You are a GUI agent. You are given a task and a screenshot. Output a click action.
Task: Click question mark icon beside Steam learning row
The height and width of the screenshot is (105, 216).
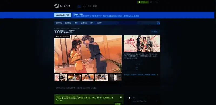pos(157,101)
